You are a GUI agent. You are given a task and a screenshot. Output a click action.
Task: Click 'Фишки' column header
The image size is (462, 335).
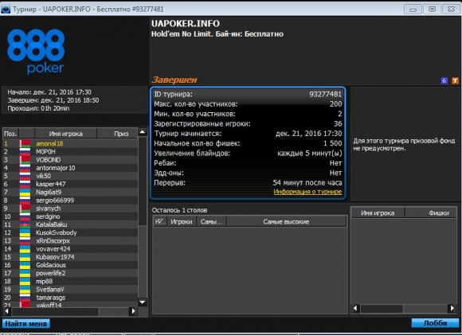[431, 212]
